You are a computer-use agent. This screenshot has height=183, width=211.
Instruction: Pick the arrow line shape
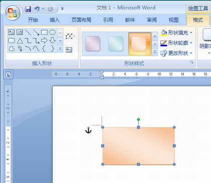pos(36,32)
